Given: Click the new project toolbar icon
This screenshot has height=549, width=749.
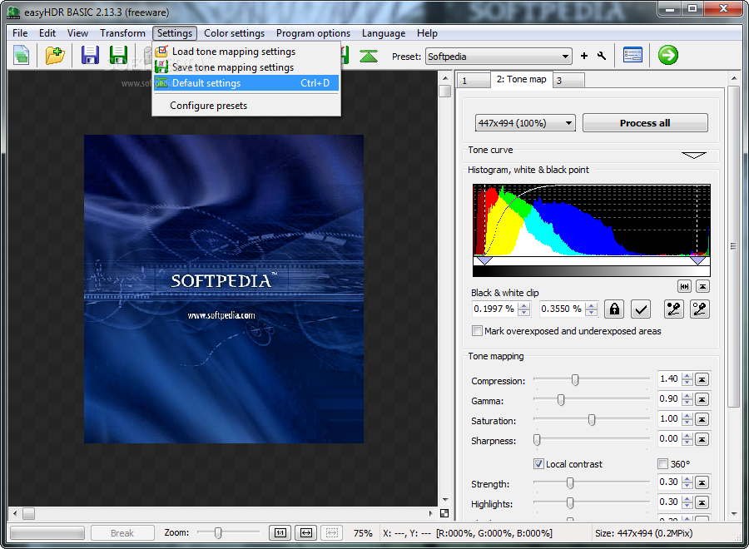Looking at the screenshot, I should tap(22, 56).
